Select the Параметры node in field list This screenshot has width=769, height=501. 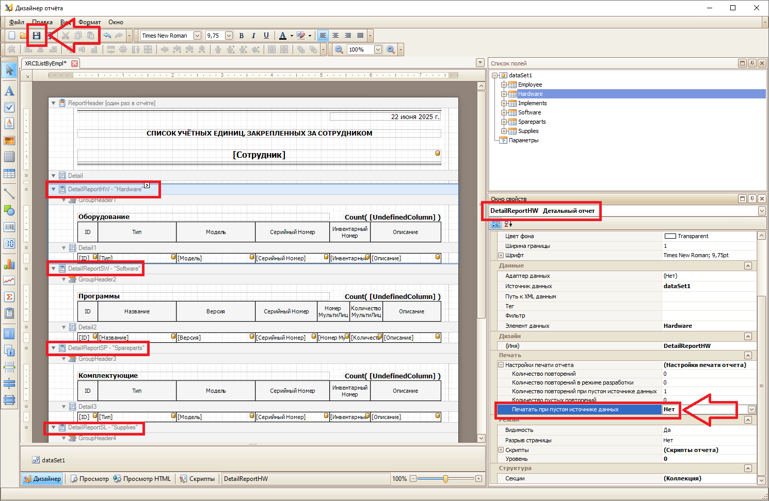tap(523, 140)
